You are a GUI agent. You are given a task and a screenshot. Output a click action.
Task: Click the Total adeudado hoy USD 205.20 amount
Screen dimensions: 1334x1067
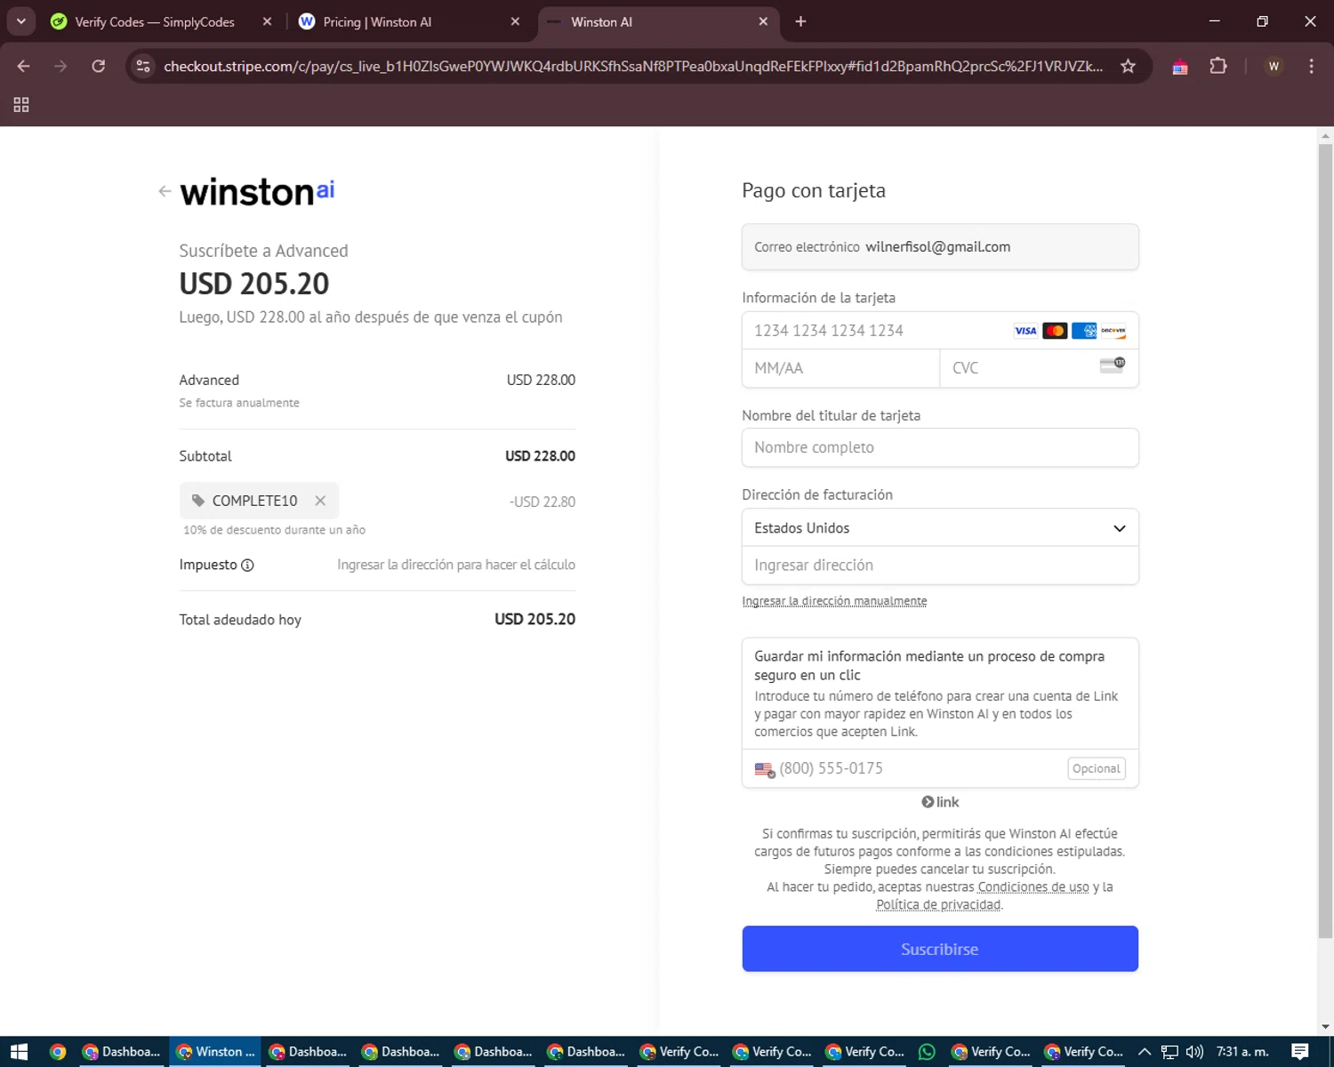point(534,620)
